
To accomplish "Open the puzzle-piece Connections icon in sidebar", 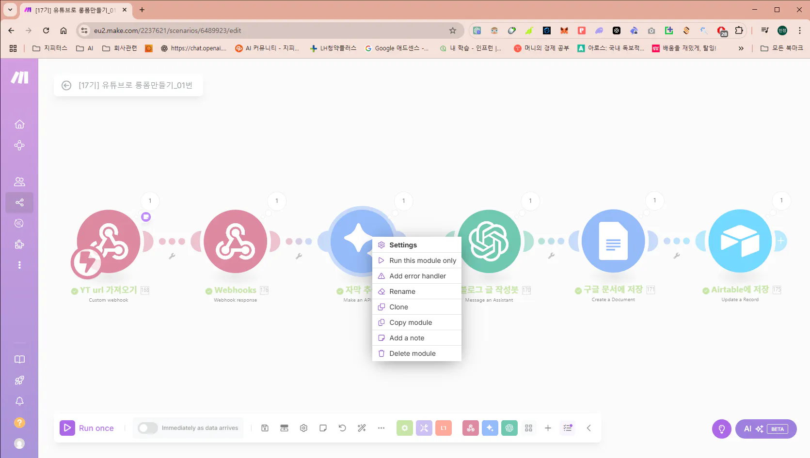I will (19, 244).
